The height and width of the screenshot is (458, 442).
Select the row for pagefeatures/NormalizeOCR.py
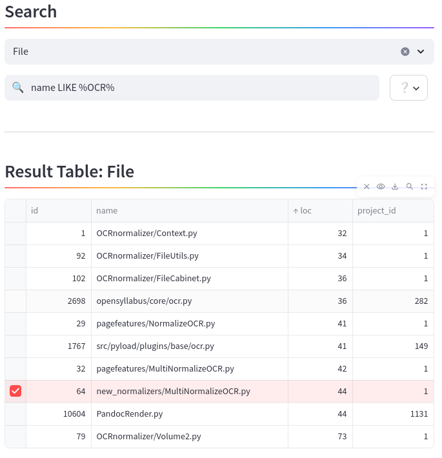click(15, 324)
